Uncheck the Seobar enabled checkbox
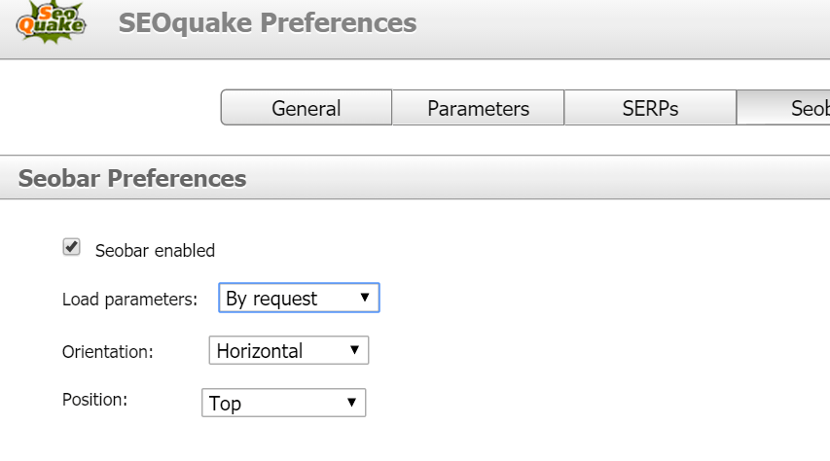Screen dimensions: 830x461 71,247
